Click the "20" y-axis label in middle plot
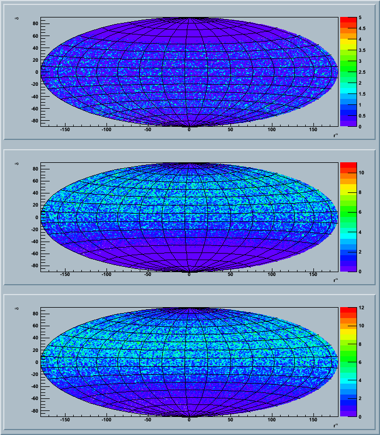Viewport: 380px width, 435px height. (x=35, y=205)
